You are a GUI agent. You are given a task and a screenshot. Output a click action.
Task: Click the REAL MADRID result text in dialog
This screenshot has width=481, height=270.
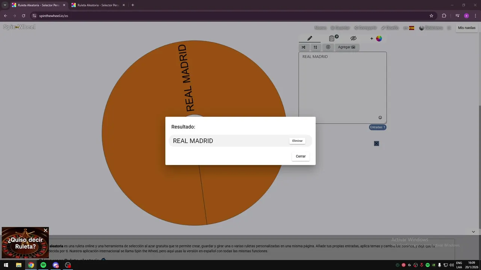193,141
